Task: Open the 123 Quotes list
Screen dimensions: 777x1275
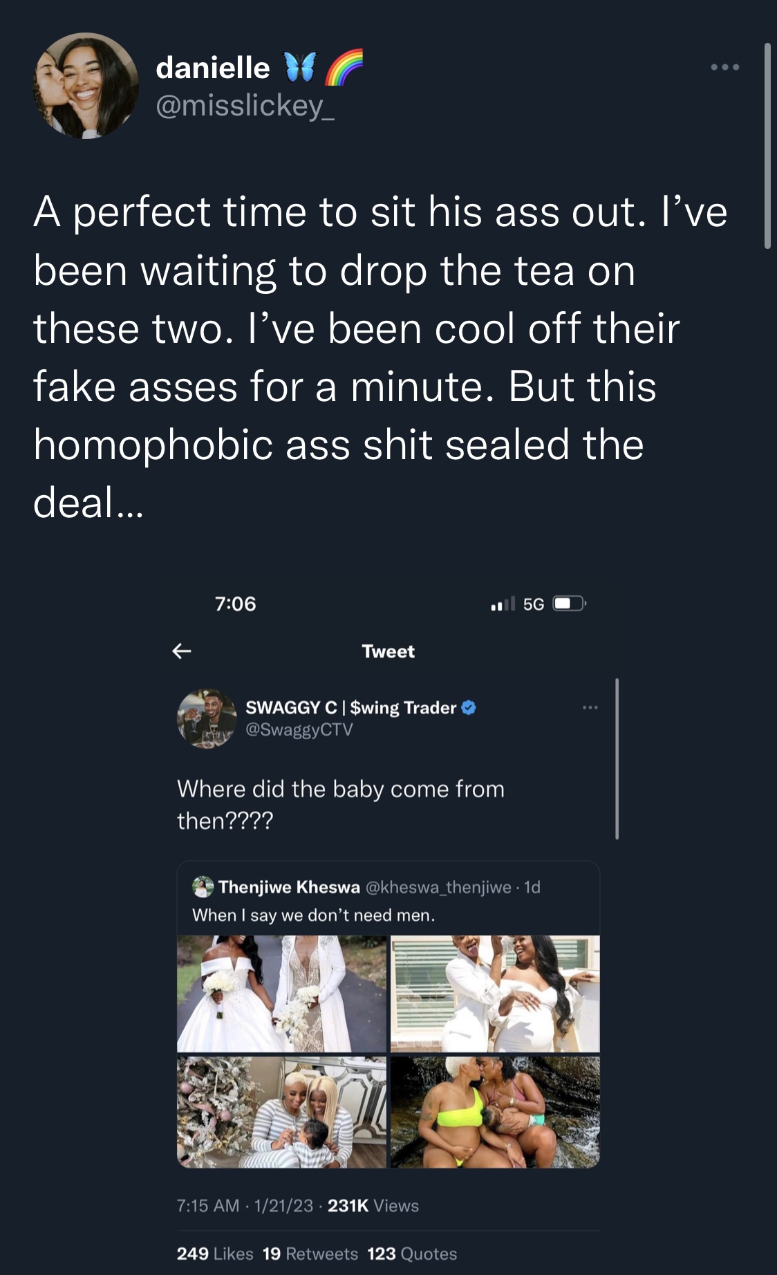Action: pos(412,1254)
